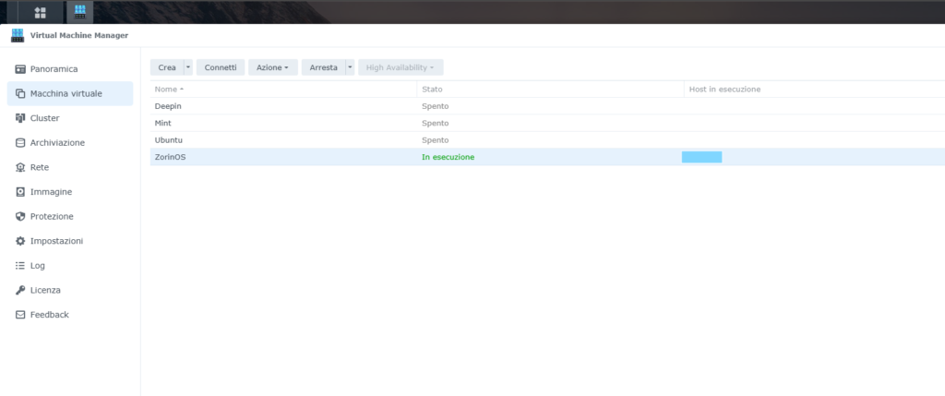Screen dimensions: 945x396
Task: Switch to Virtual Machine Manager taskbar icon
Action: [79, 11]
